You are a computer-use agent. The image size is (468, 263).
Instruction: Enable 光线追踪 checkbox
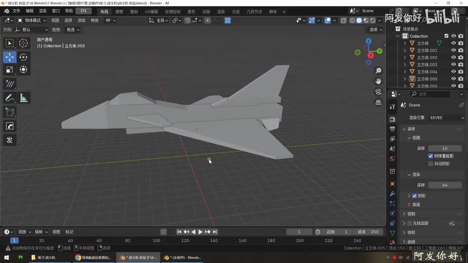409,223
